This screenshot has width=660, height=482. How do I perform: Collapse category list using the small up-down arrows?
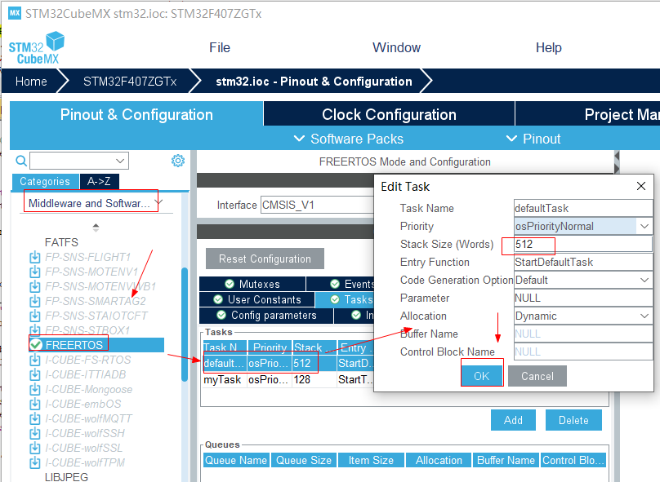pos(96,228)
